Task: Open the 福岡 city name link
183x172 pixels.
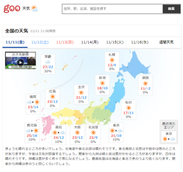Action: (33, 97)
